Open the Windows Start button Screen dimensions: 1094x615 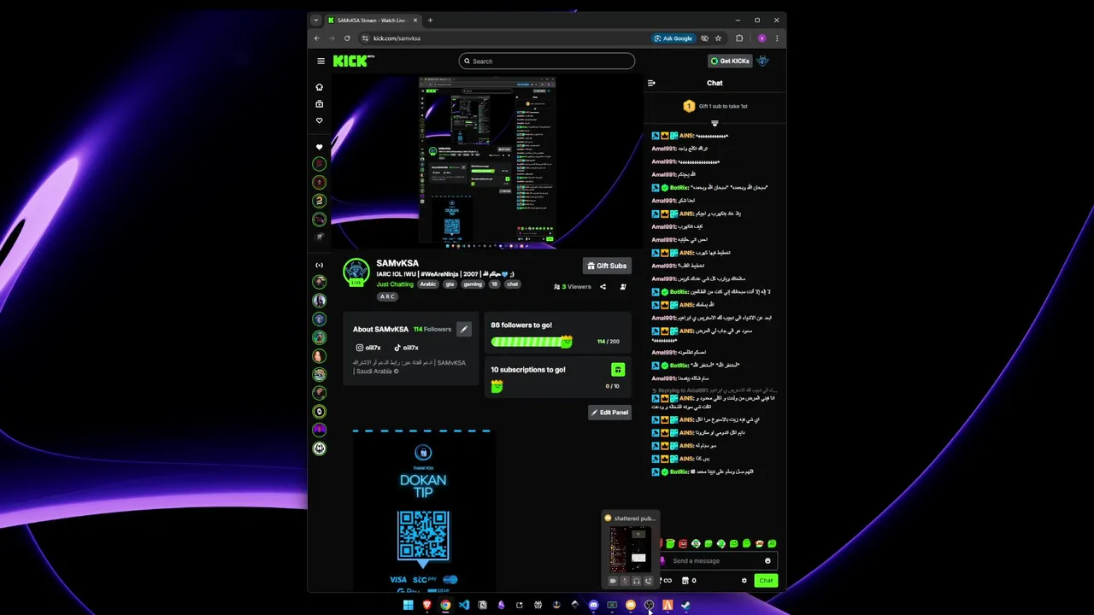pyautogui.click(x=409, y=605)
